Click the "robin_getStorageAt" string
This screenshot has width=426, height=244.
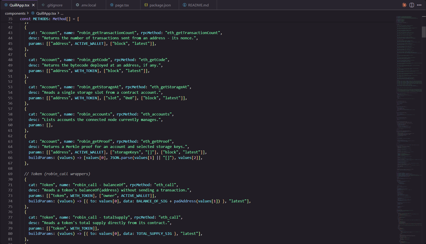coord(96,87)
